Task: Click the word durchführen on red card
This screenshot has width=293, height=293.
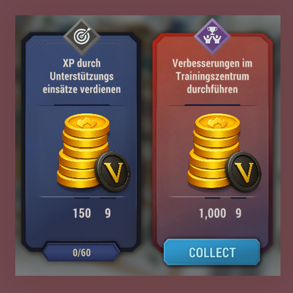Action: tap(212, 89)
